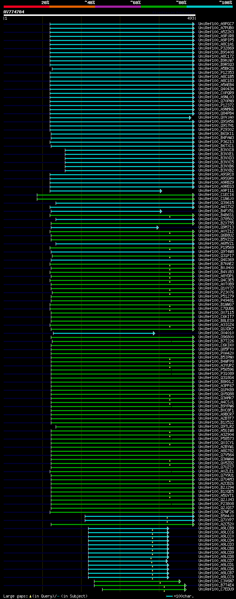Click label UniRef100_Q9M713

(216, 227)
